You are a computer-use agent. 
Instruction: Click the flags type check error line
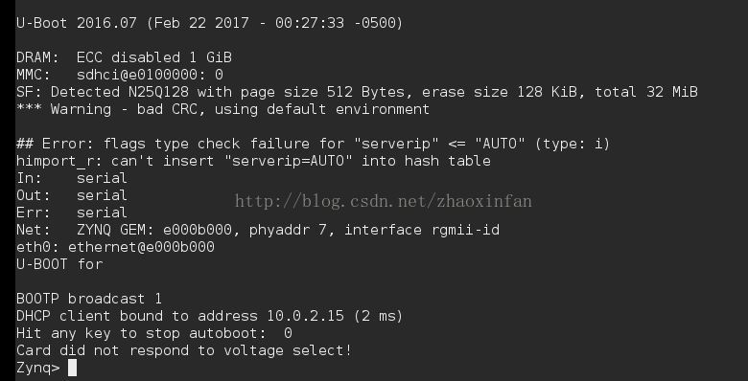click(313, 144)
